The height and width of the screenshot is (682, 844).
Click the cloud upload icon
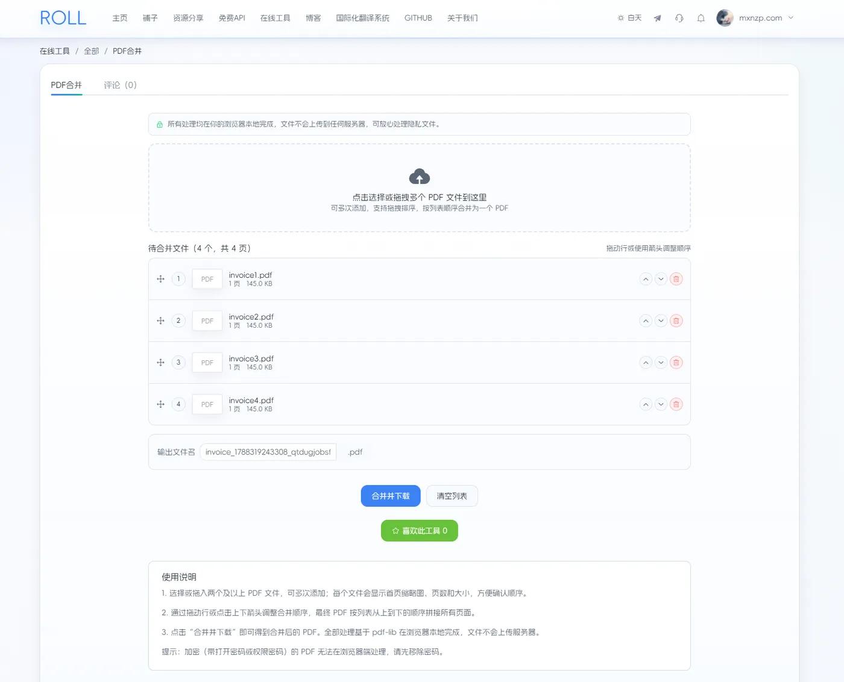[x=420, y=177]
